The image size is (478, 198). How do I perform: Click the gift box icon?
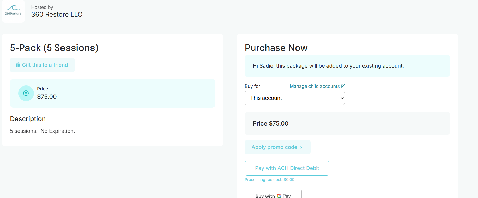click(x=18, y=65)
